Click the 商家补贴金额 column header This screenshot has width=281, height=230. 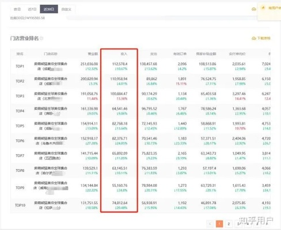(x=206, y=54)
